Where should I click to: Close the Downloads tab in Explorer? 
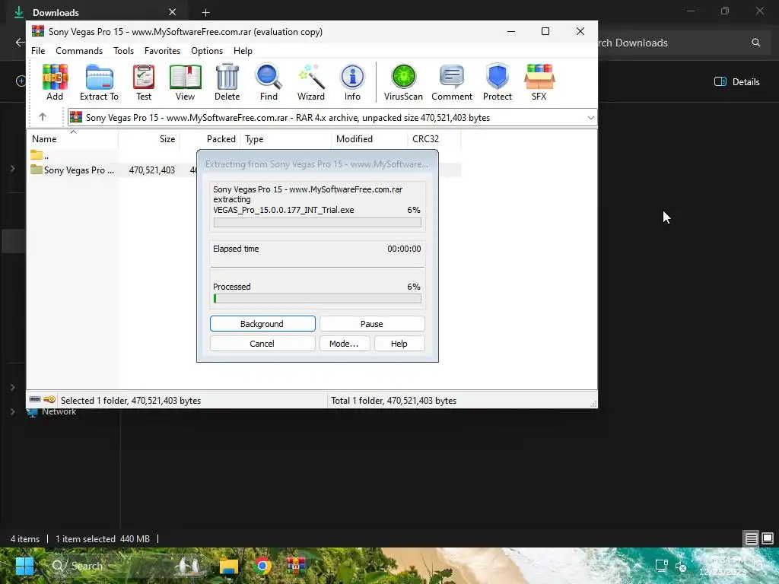click(172, 12)
